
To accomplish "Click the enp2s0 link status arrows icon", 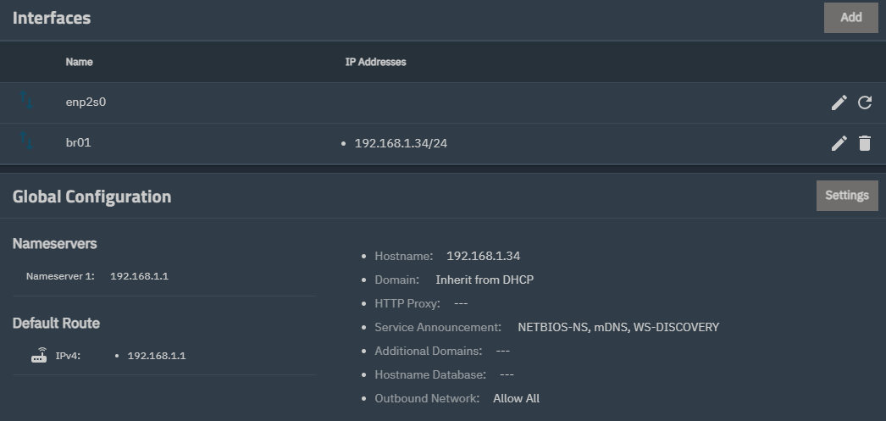I will pyautogui.click(x=26, y=100).
